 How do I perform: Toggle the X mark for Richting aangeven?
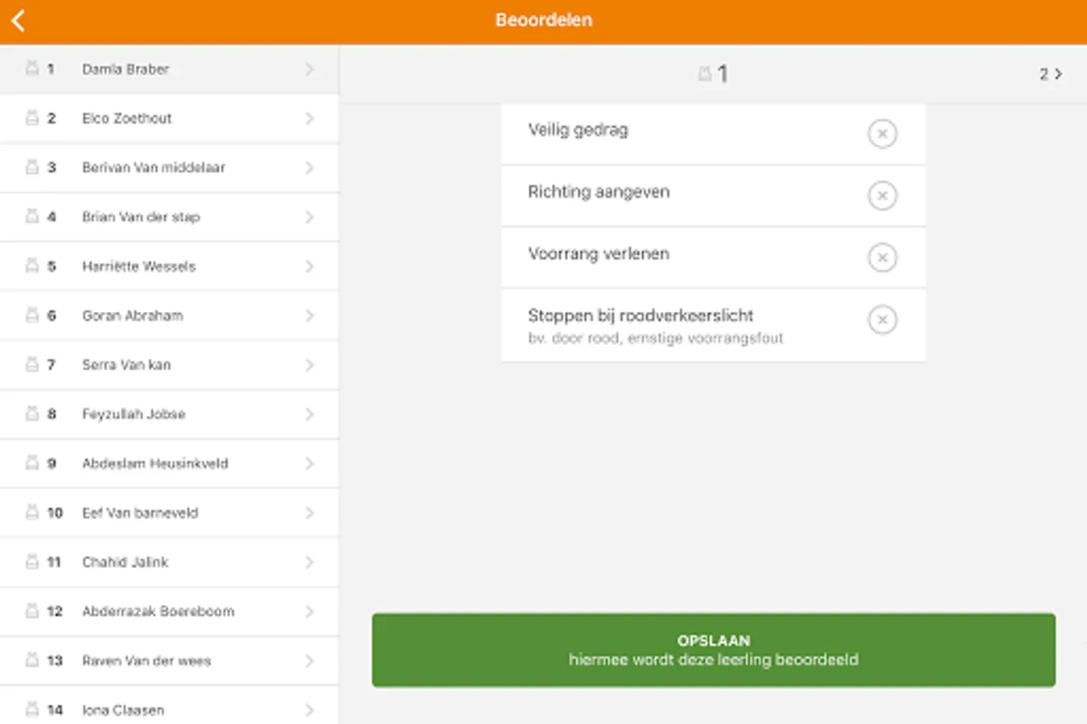[882, 195]
